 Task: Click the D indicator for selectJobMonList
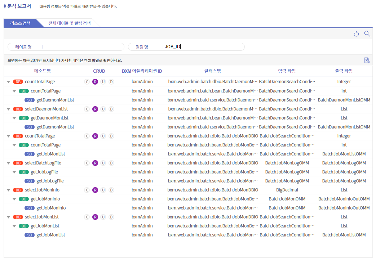point(111,217)
